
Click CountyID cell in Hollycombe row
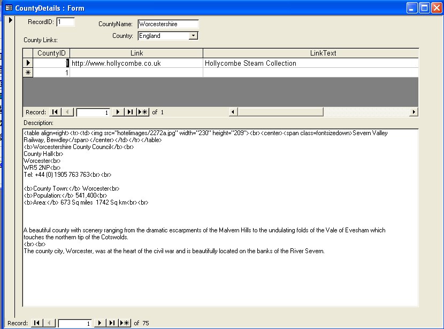pyautogui.click(x=51, y=63)
